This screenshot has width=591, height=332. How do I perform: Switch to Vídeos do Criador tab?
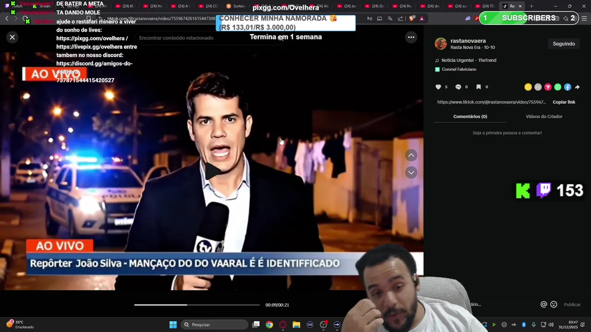(x=544, y=116)
